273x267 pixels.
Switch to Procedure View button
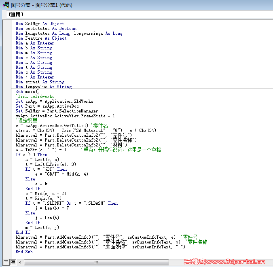point(6,262)
